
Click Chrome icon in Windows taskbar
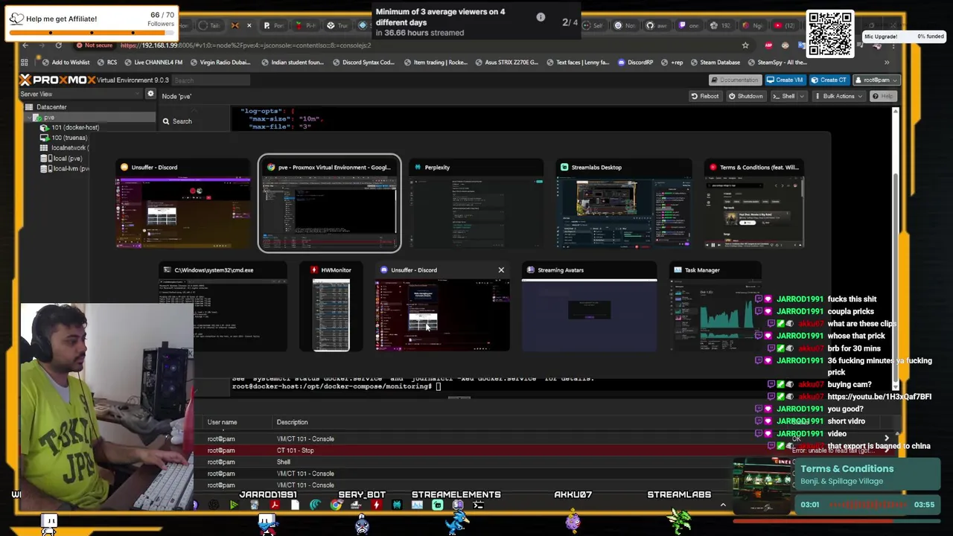pos(336,505)
